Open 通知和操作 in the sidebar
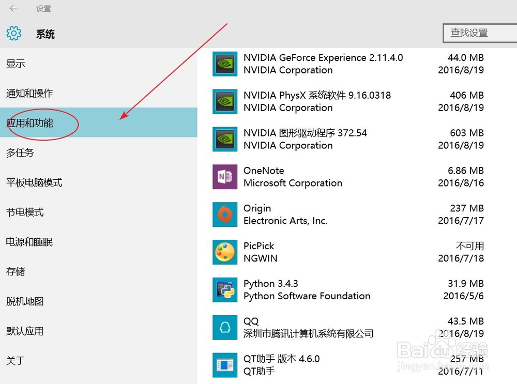Screen dimensions: 517x384 [29, 94]
